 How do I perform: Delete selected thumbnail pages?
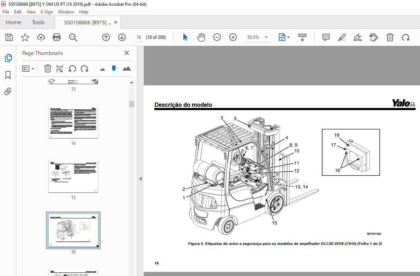[x=48, y=69]
